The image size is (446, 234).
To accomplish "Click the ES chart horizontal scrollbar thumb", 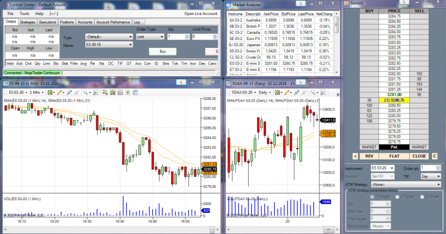I will [x=212, y=229].
